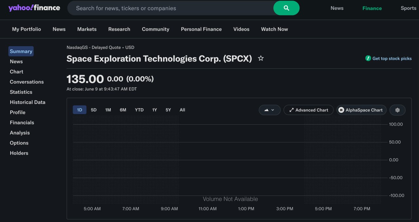Click the 7:00 PM time axis label
This screenshot has height=222, width=419.
click(x=362, y=209)
